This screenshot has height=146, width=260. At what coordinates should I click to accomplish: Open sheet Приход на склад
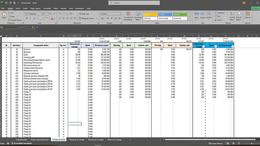tap(77, 140)
